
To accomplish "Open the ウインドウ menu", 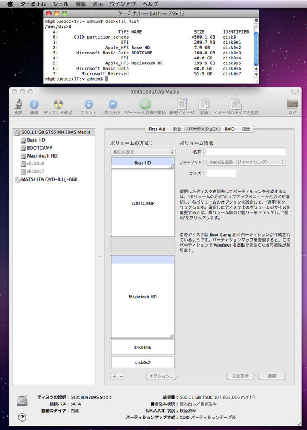I will (123, 4).
